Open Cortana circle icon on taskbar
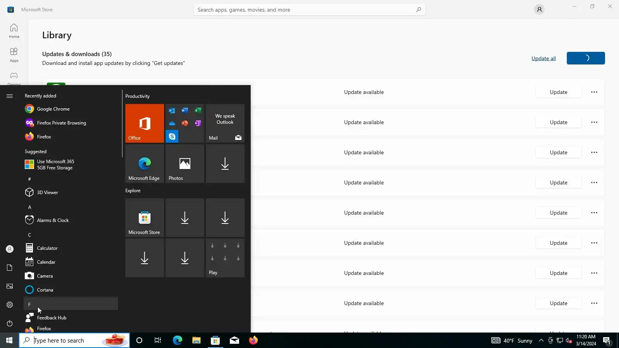 (139, 340)
